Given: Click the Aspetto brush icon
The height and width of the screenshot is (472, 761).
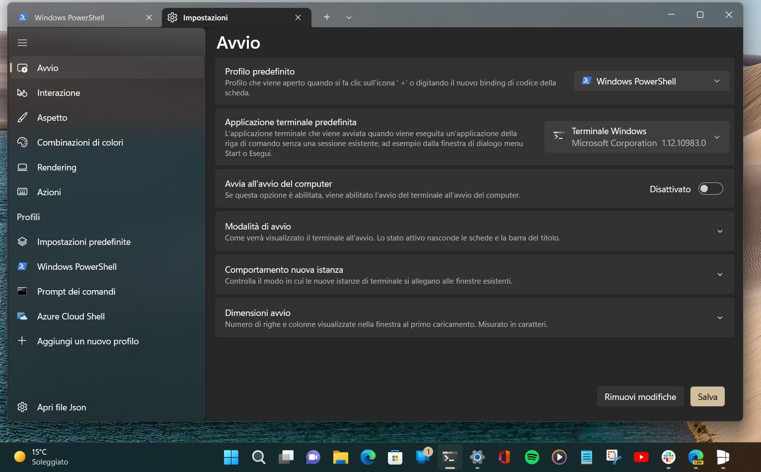Looking at the screenshot, I should [x=22, y=117].
